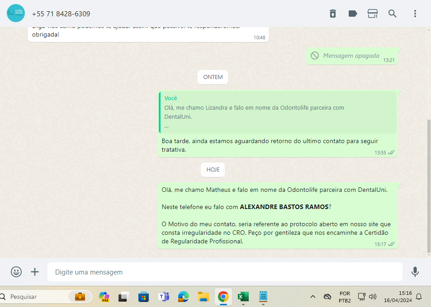
Task: Open File Explorer from taskbar
Action: pyautogui.click(x=204, y=297)
